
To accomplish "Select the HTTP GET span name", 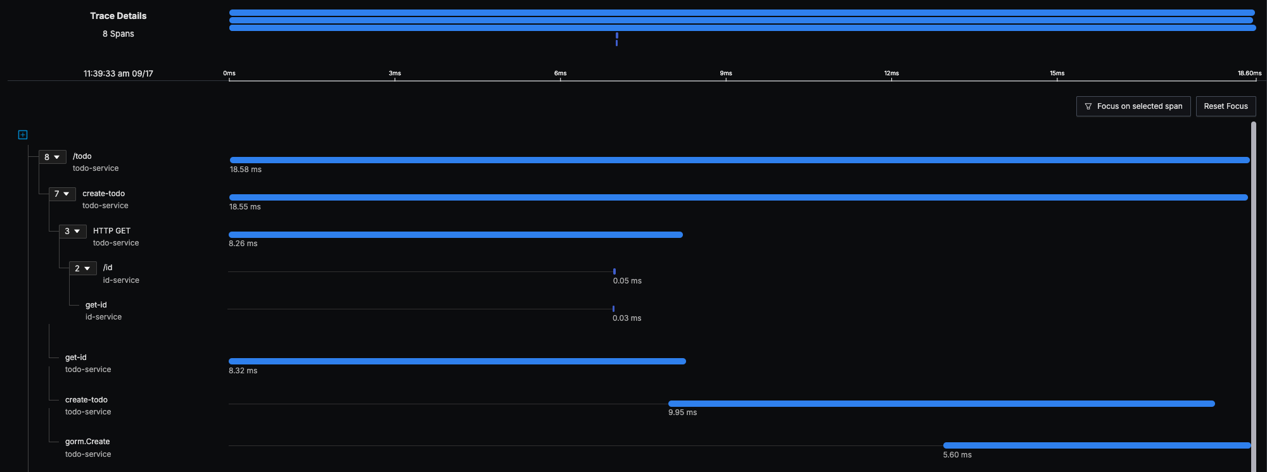I will [111, 231].
